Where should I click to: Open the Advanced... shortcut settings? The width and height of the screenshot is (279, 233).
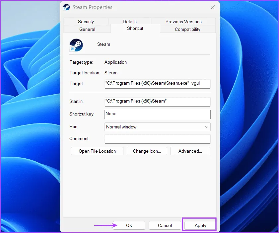point(190,151)
